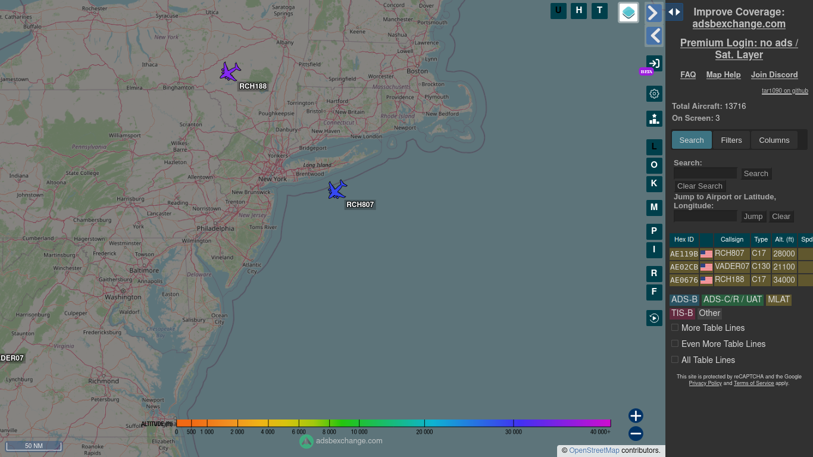The height and width of the screenshot is (457, 813).
Task: Click the TIS-B legend label
Action: point(682,313)
